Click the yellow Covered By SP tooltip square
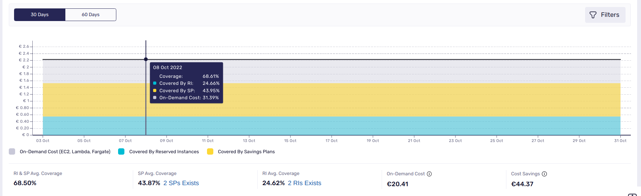 155,90
